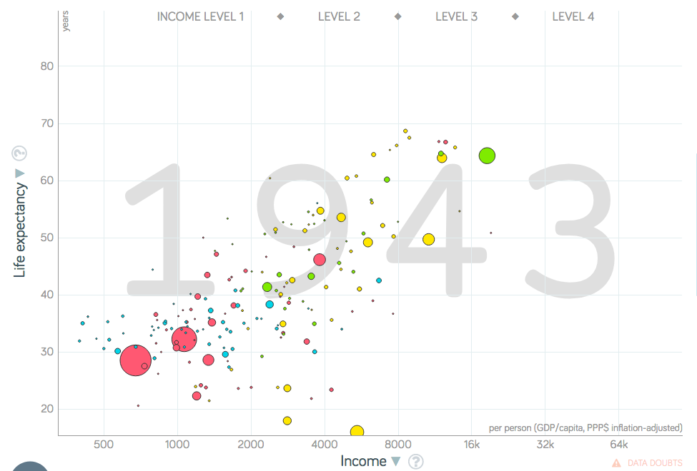
Task: Select the LEVEL 3 income label
Action: click(456, 16)
